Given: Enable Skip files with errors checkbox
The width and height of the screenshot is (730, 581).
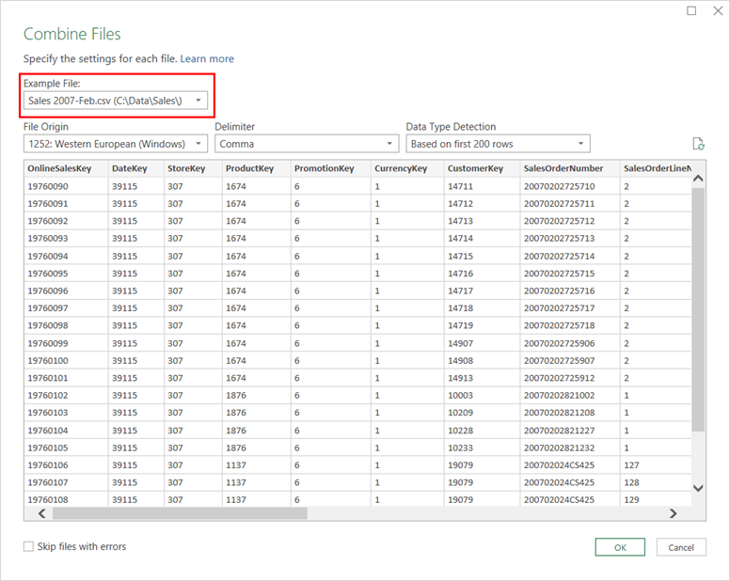Looking at the screenshot, I should pos(28,546).
